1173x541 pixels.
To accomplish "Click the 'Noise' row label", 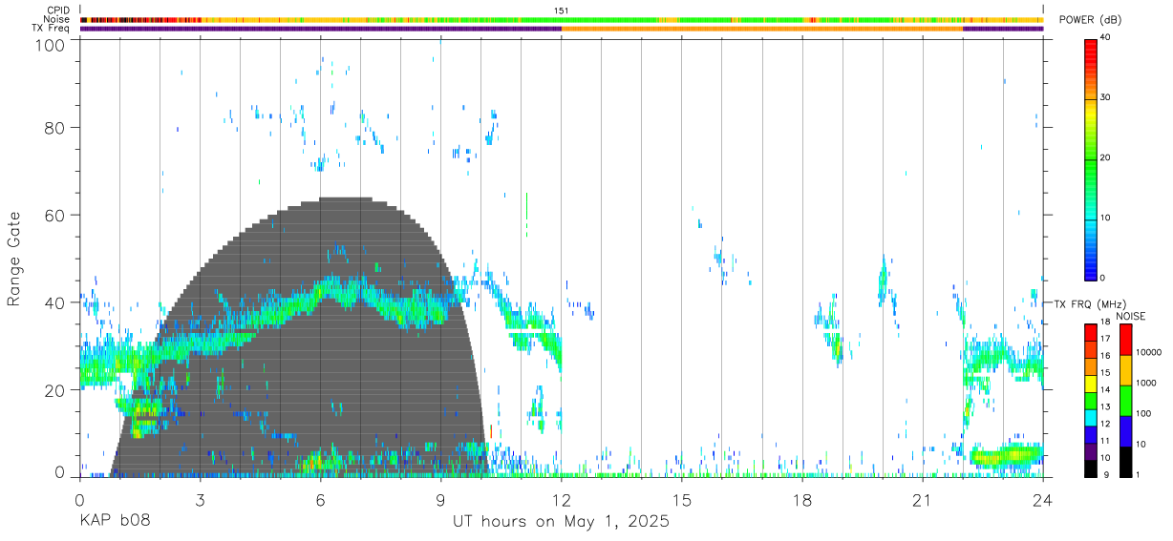I will pos(58,19).
